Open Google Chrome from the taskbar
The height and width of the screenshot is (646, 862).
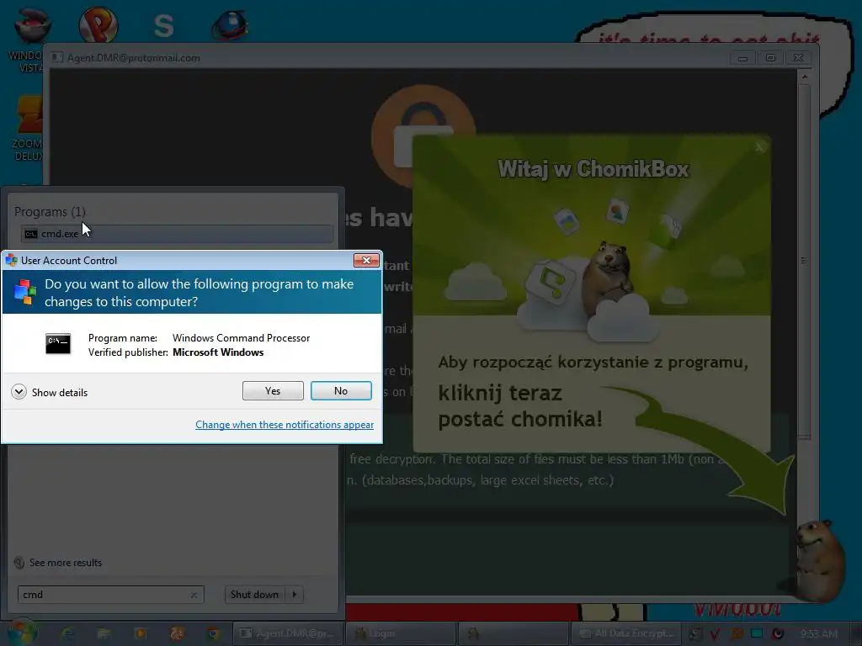pos(213,633)
